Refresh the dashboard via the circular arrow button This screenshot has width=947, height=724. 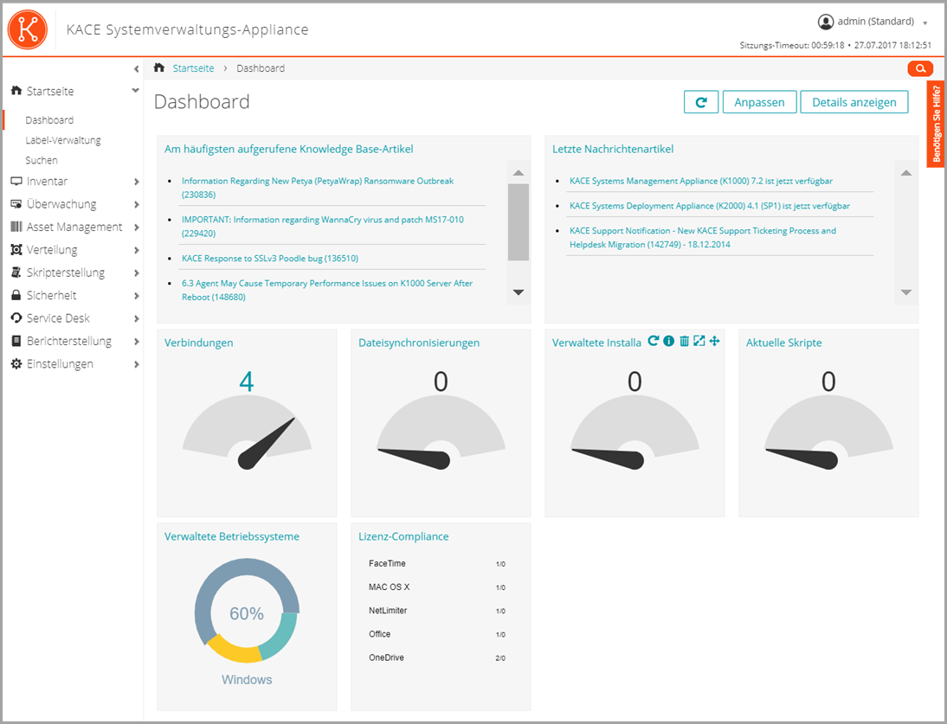(x=701, y=101)
